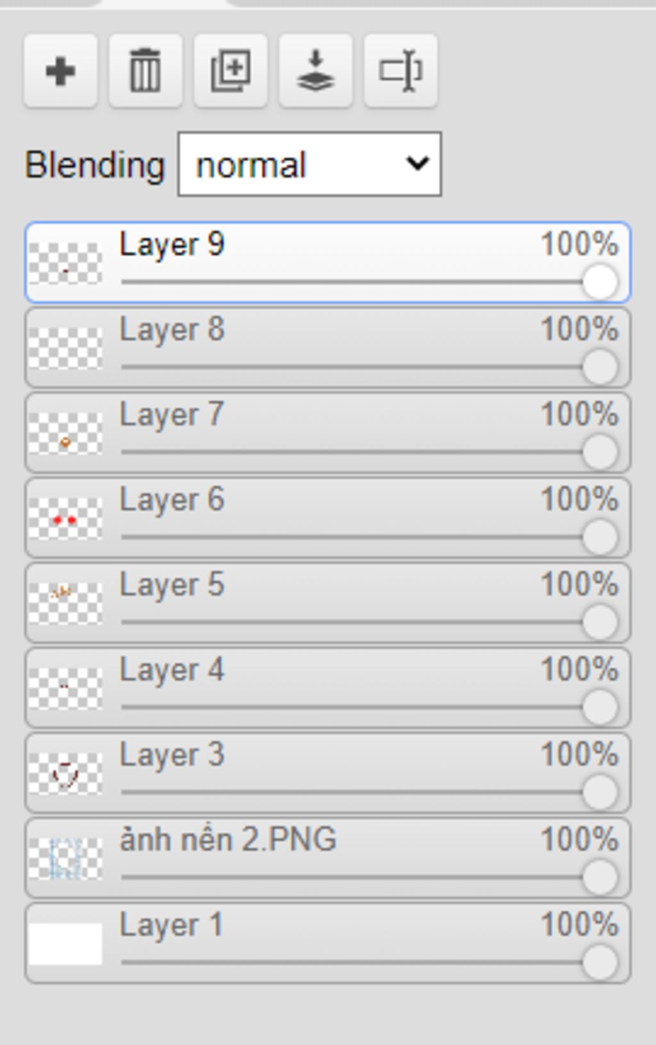The width and height of the screenshot is (656, 1045).
Task: Rename layer icon button
Action: click(401, 70)
